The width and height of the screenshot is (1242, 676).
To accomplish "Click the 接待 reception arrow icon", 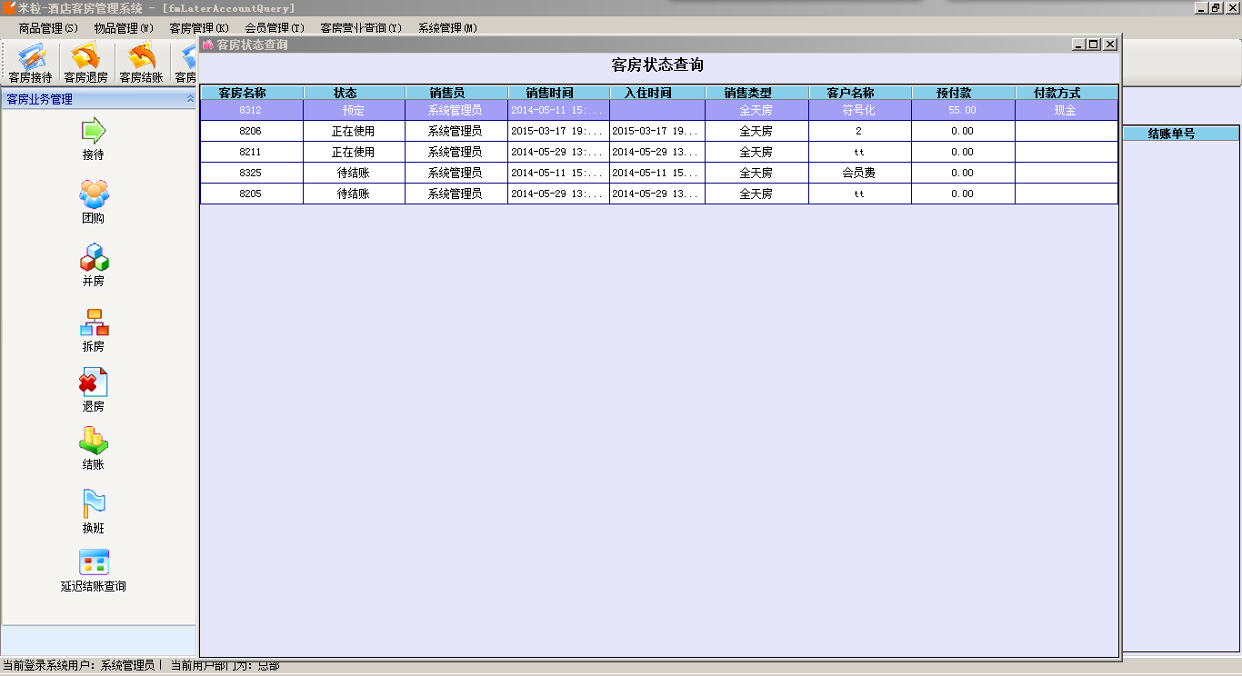I will point(94,132).
